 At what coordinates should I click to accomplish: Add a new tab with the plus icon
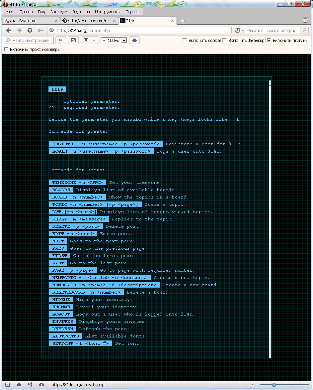(x=182, y=21)
